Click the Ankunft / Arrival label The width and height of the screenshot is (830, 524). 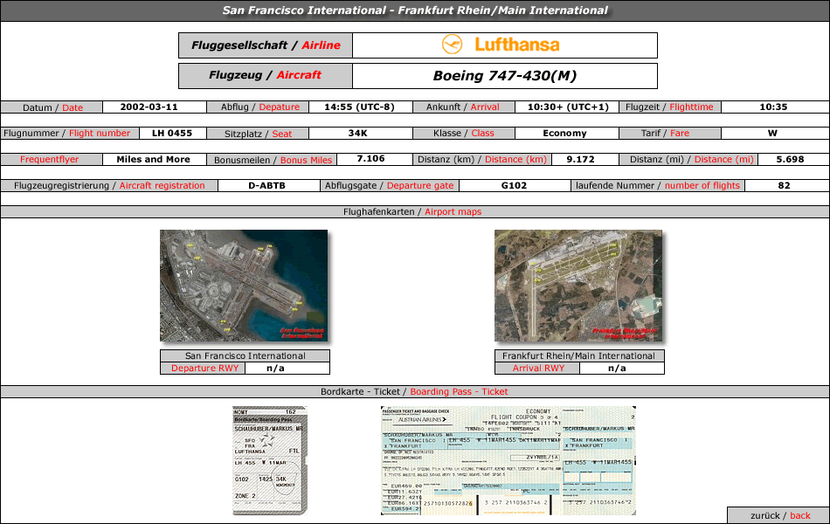coord(463,107)
